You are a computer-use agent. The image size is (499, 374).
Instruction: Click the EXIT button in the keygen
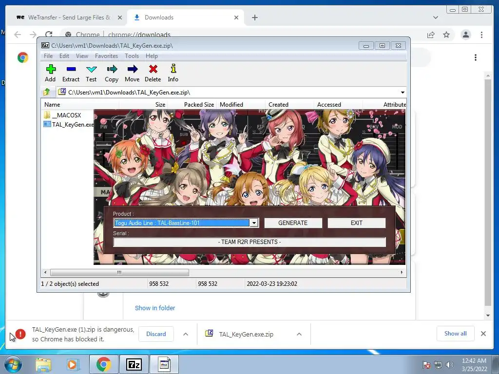click(356, 223)
